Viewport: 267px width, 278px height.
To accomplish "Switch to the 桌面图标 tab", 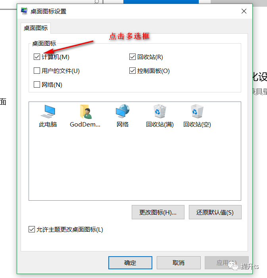I will [36, 28].
